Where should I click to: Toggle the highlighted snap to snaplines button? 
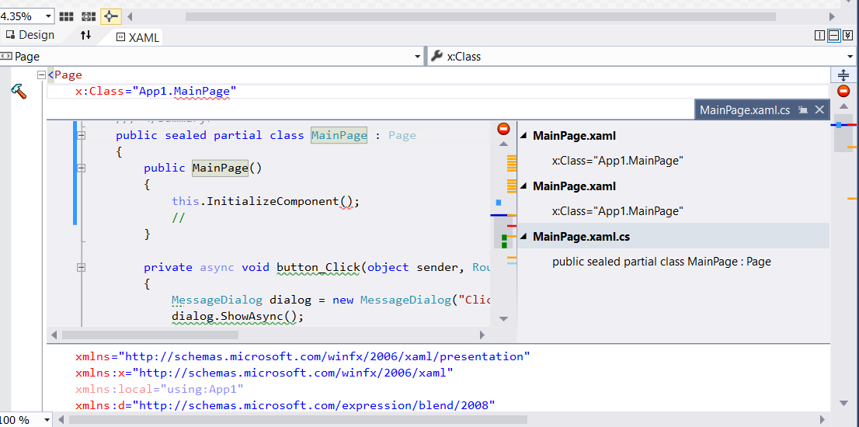(x=110, y=16)
